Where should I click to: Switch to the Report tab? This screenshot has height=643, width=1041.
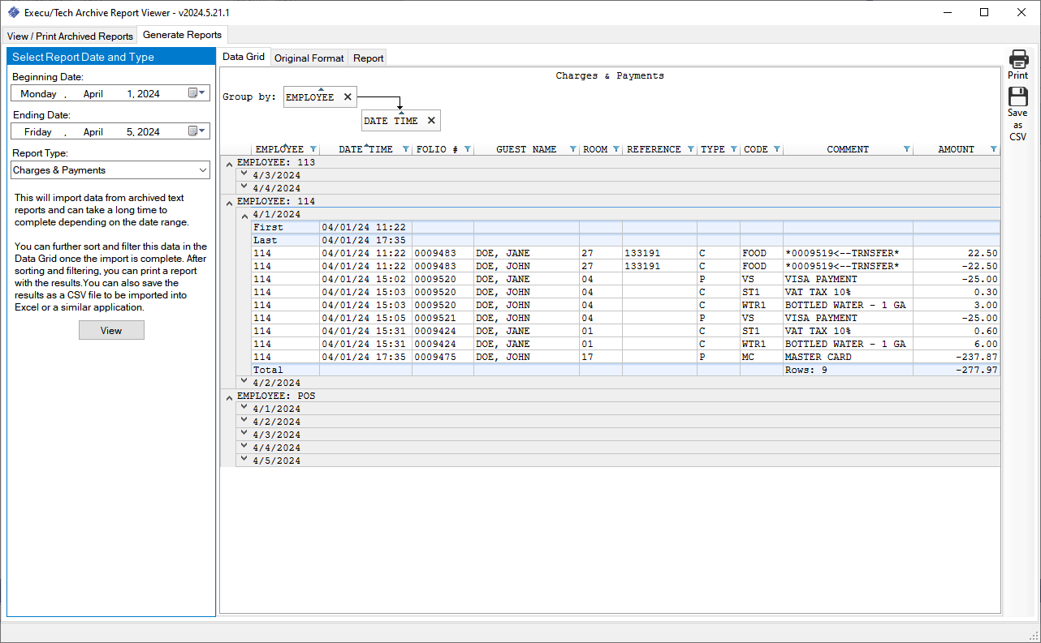point(368,58)
